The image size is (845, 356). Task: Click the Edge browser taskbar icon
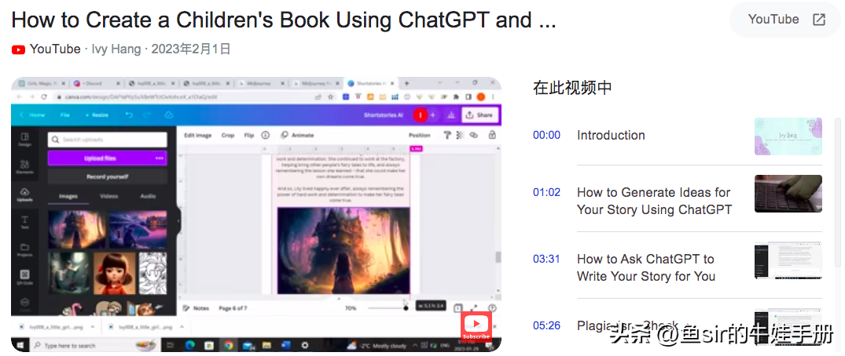[x=189, y=345]
